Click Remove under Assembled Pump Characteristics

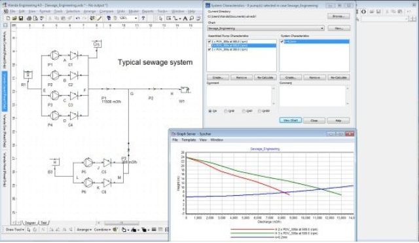(242, 77)
